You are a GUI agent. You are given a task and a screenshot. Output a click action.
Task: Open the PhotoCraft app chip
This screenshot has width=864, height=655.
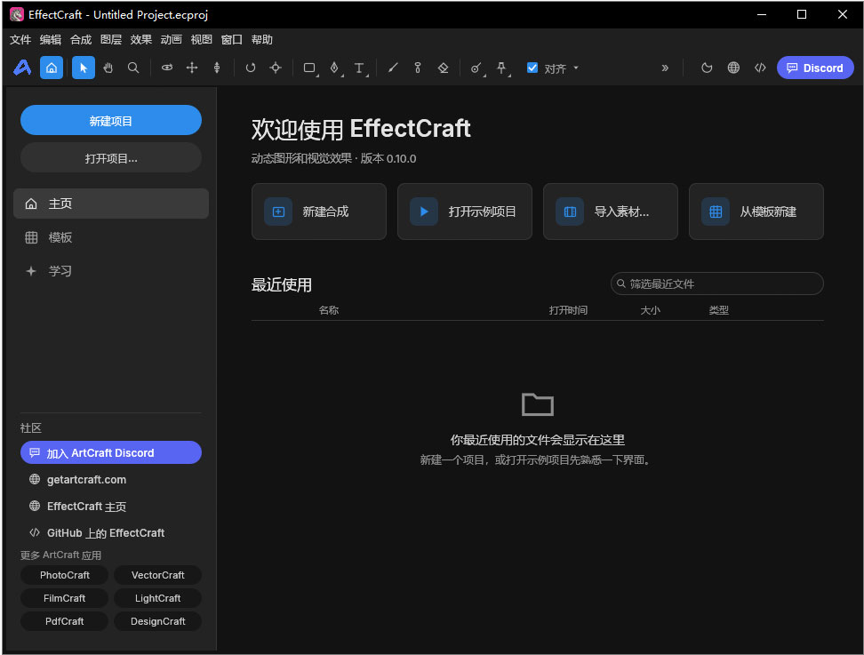pos(65,575)
